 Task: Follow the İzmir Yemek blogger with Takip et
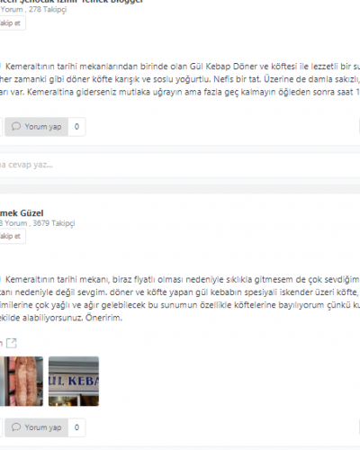[x=12, y=23]
